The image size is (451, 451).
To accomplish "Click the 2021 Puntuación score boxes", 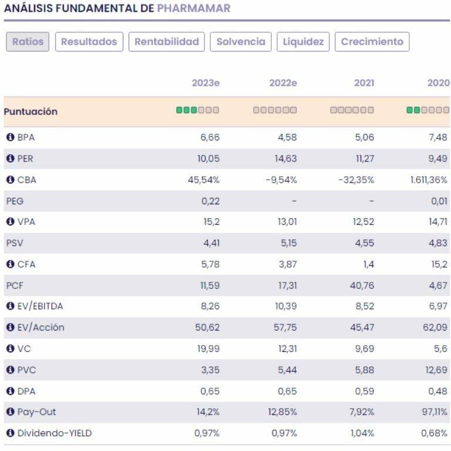I will click(352, 110).
